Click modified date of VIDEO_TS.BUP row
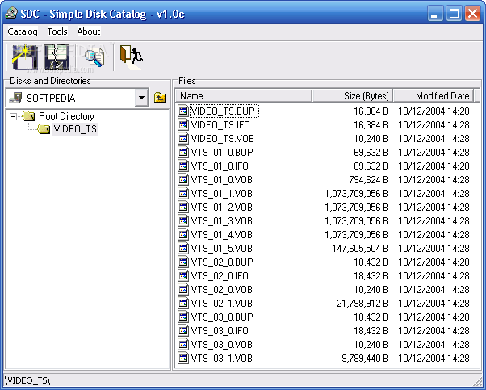486x390 pixels. [x=434, y=111]
